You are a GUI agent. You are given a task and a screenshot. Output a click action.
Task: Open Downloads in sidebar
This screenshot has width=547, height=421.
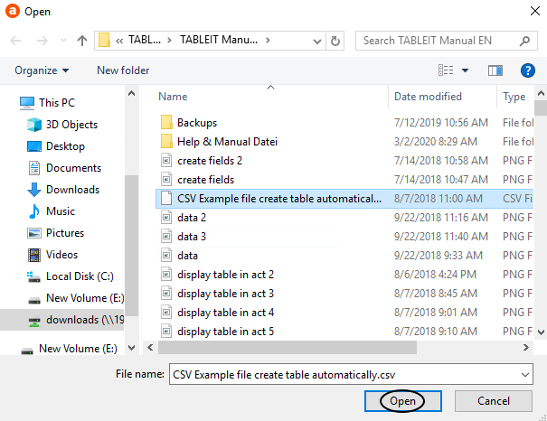[63, 190]
